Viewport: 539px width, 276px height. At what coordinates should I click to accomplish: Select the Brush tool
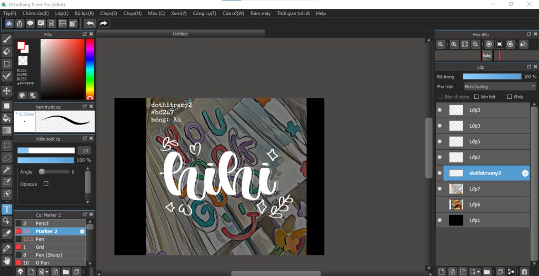(x=6, y=40)
